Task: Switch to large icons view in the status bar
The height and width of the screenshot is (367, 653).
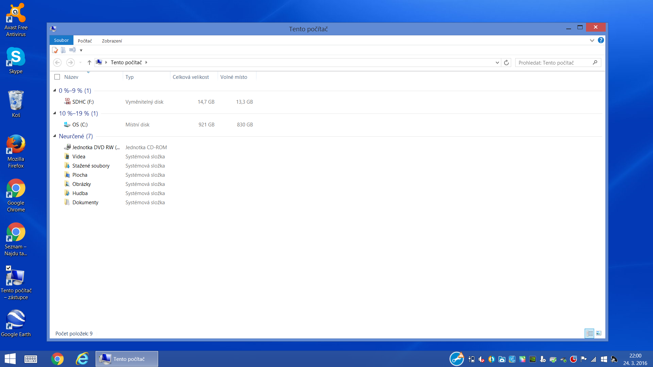Action: [599, 333]
